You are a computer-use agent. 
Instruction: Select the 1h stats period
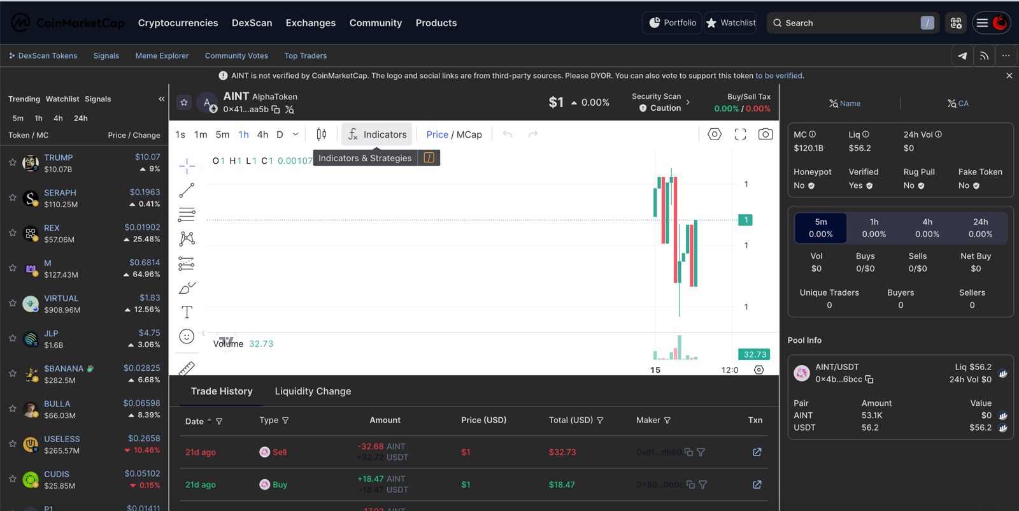coord(874,228)
